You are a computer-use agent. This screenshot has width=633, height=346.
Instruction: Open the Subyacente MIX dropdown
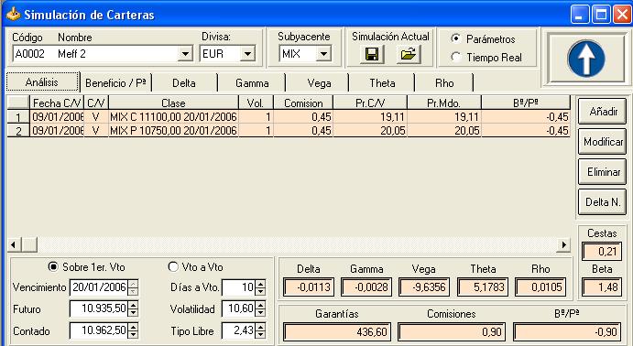[x=323, y=54]
